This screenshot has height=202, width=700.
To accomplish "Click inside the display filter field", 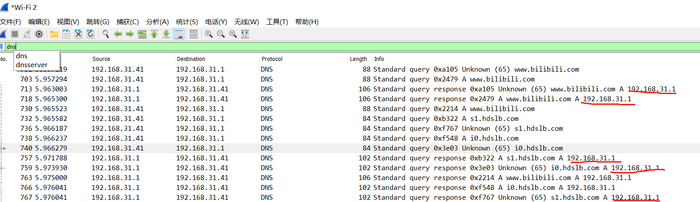I will click(x=314, y=47).
